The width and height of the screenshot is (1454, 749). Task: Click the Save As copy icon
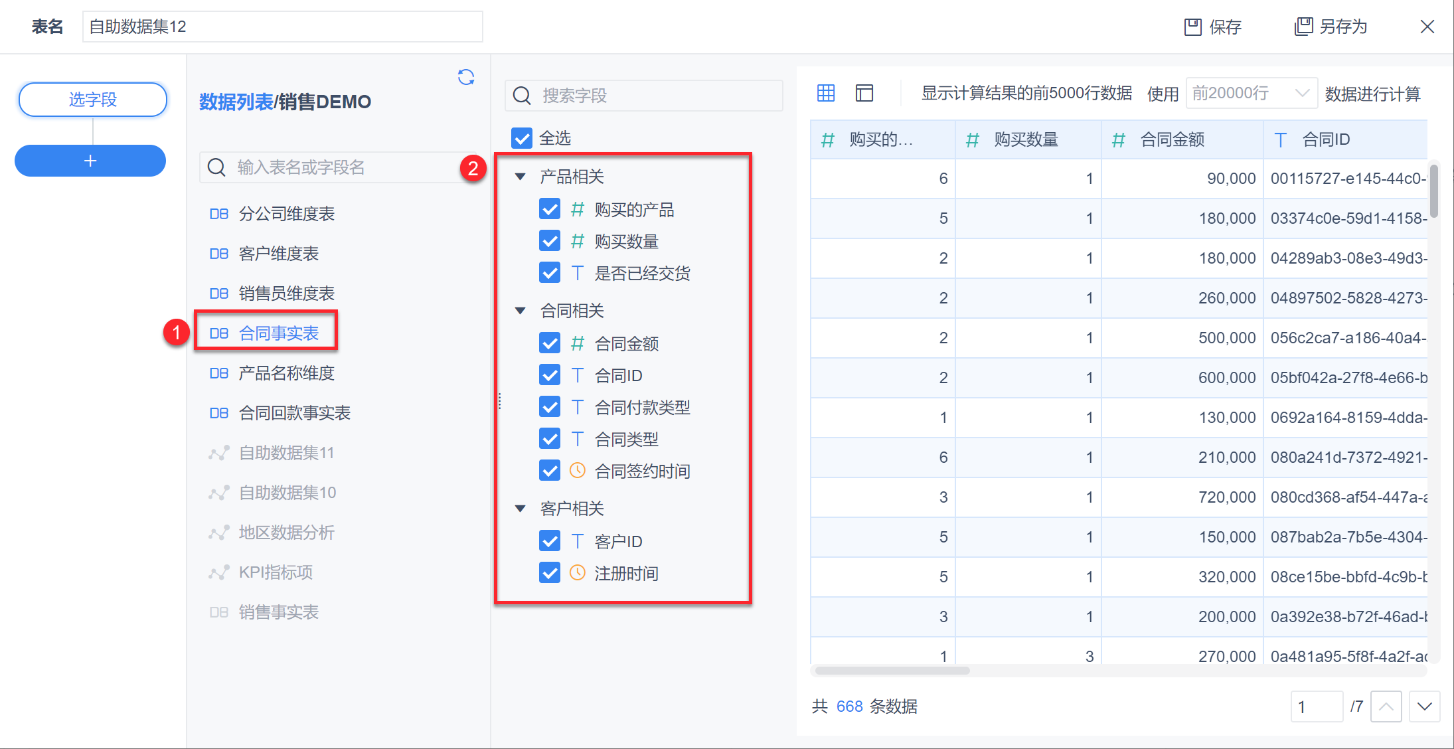[x=1303, y=27]
